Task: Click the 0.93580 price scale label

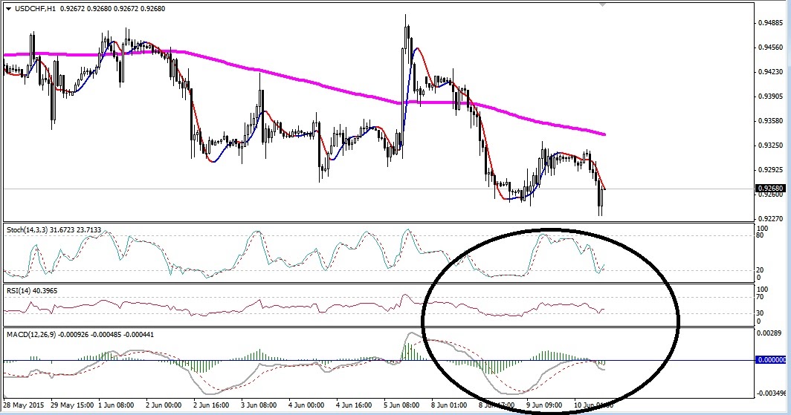Action: pos(771,121)
